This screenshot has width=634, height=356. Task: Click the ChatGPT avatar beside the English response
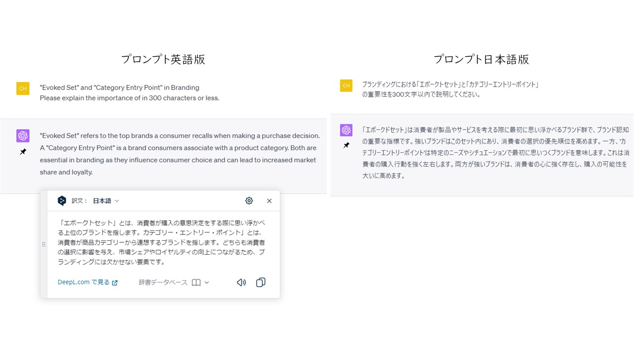[x=23, y=136]
